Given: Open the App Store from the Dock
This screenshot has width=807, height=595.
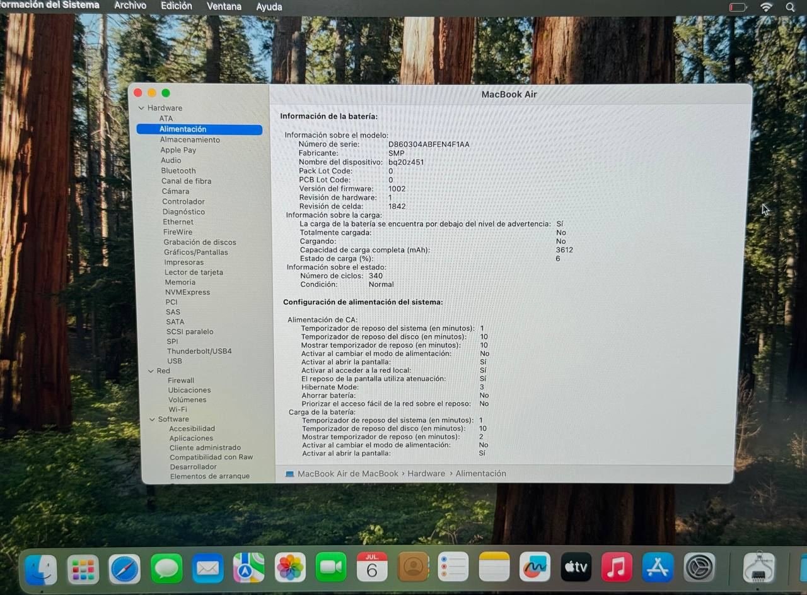Looking at the screenshot, I should (658, 567).
